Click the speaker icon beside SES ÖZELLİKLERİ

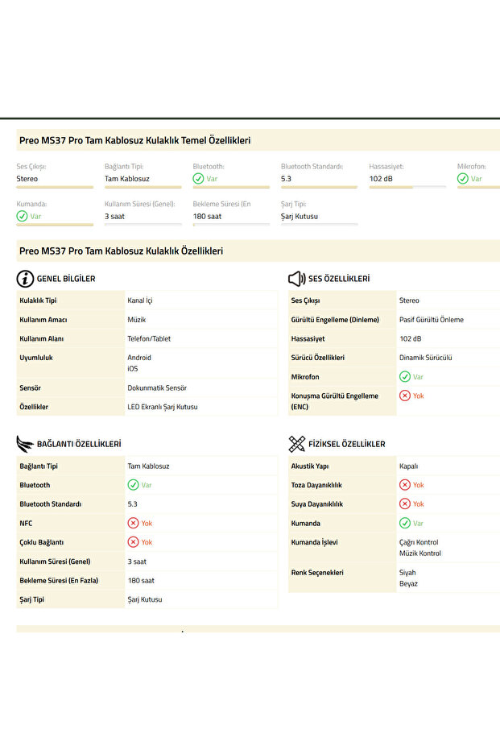pyautogui.click(x=296, y=279)
